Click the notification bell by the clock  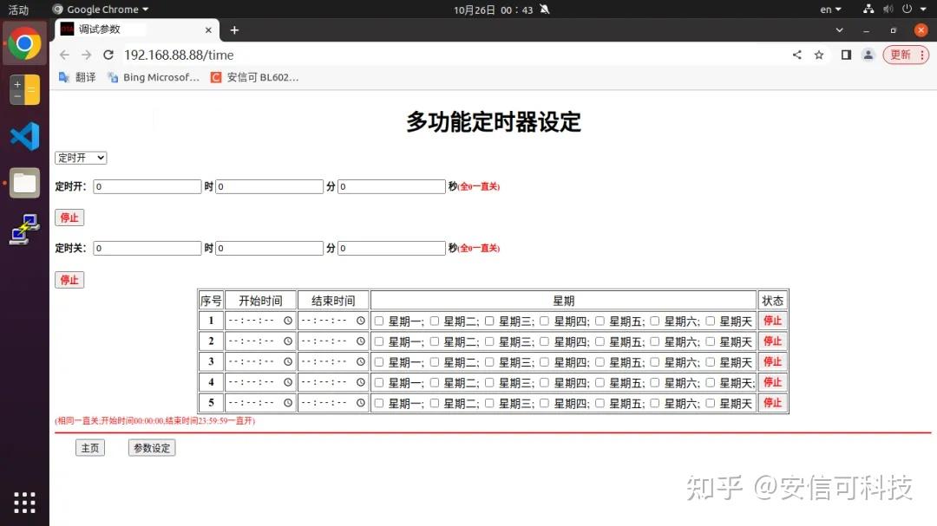point(544,9)
